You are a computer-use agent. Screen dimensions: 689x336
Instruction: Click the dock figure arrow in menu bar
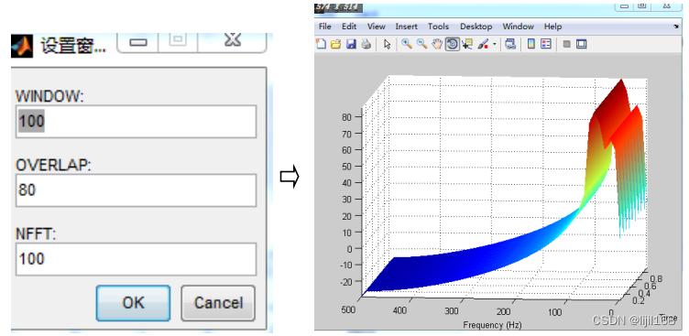[676, 27]
